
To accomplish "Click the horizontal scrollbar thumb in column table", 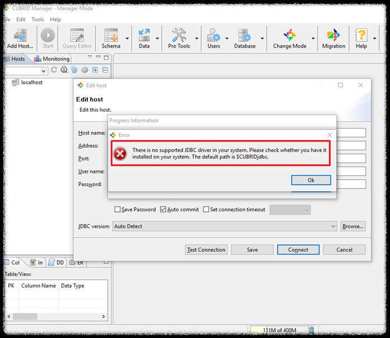I will point(25,316).
